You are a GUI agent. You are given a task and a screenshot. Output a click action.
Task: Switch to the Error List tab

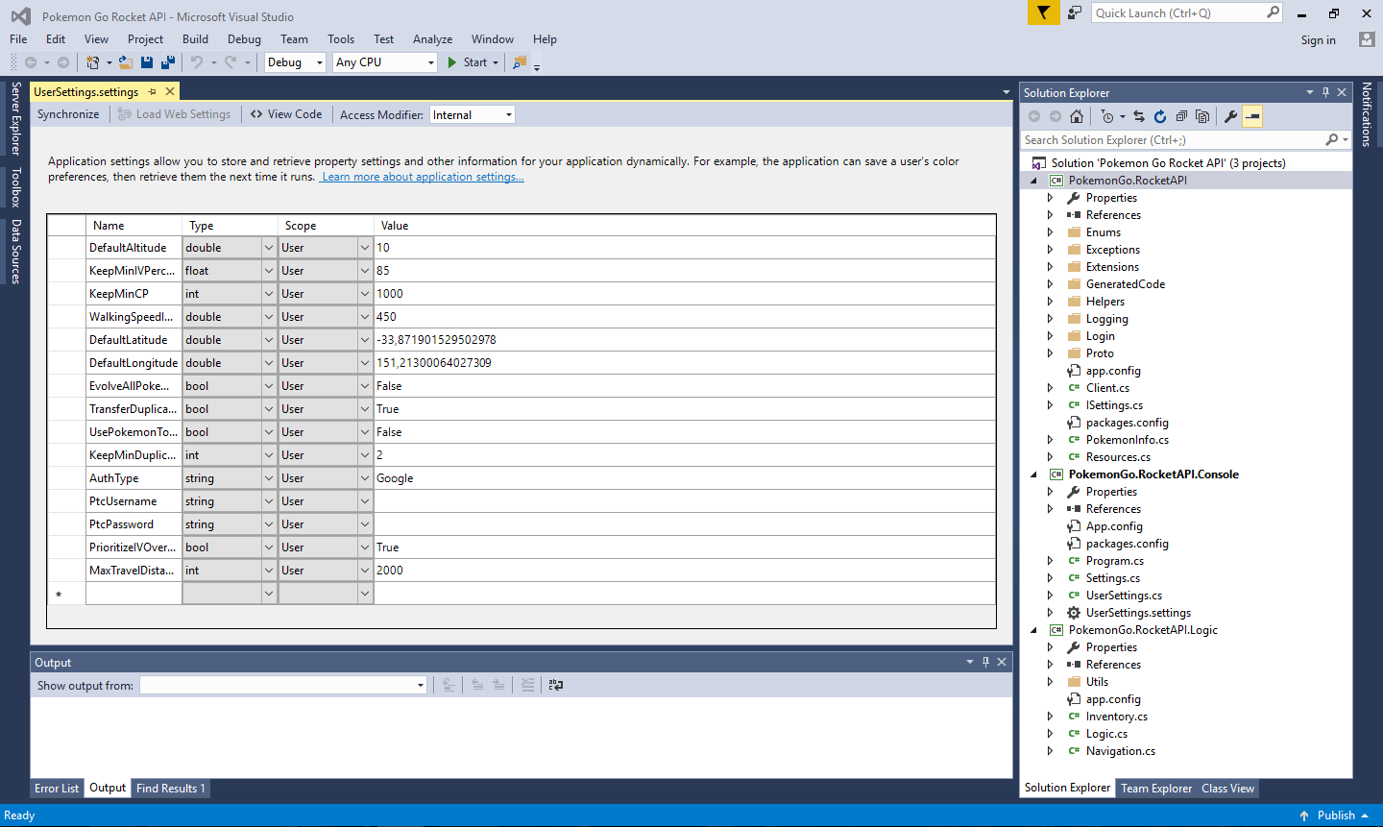tap(57, 789)
